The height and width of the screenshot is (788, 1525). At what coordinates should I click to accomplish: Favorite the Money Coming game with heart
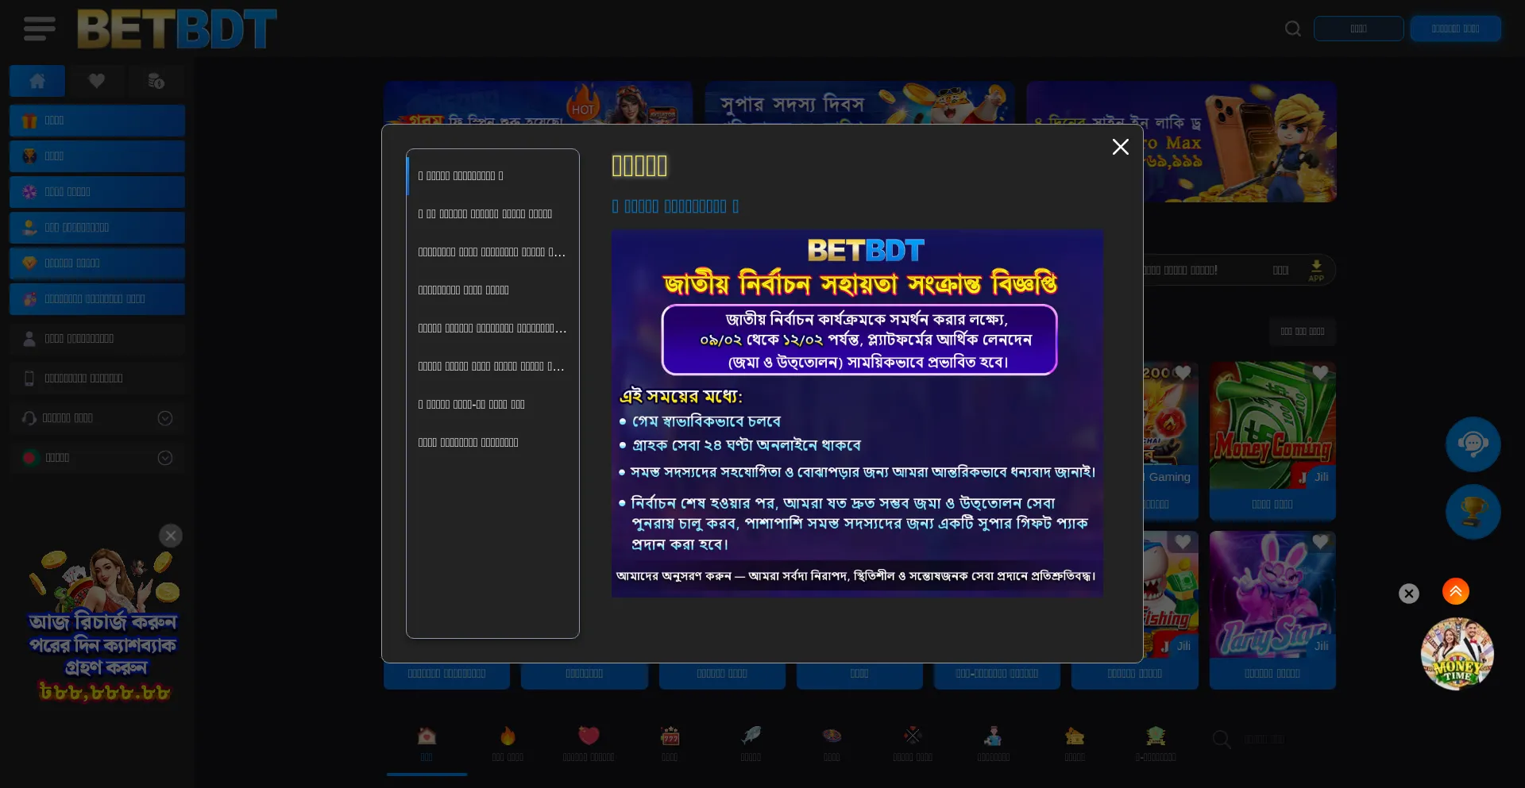coord(1320,373)
